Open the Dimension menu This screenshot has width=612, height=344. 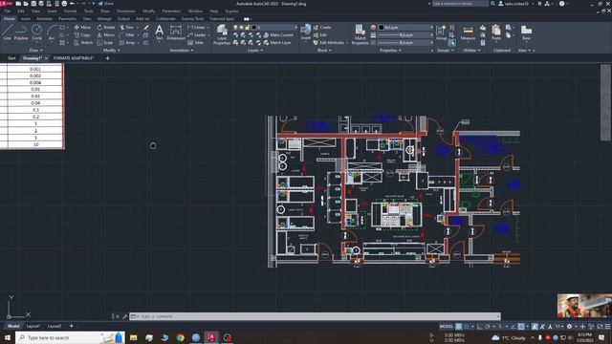pos(125,11)
